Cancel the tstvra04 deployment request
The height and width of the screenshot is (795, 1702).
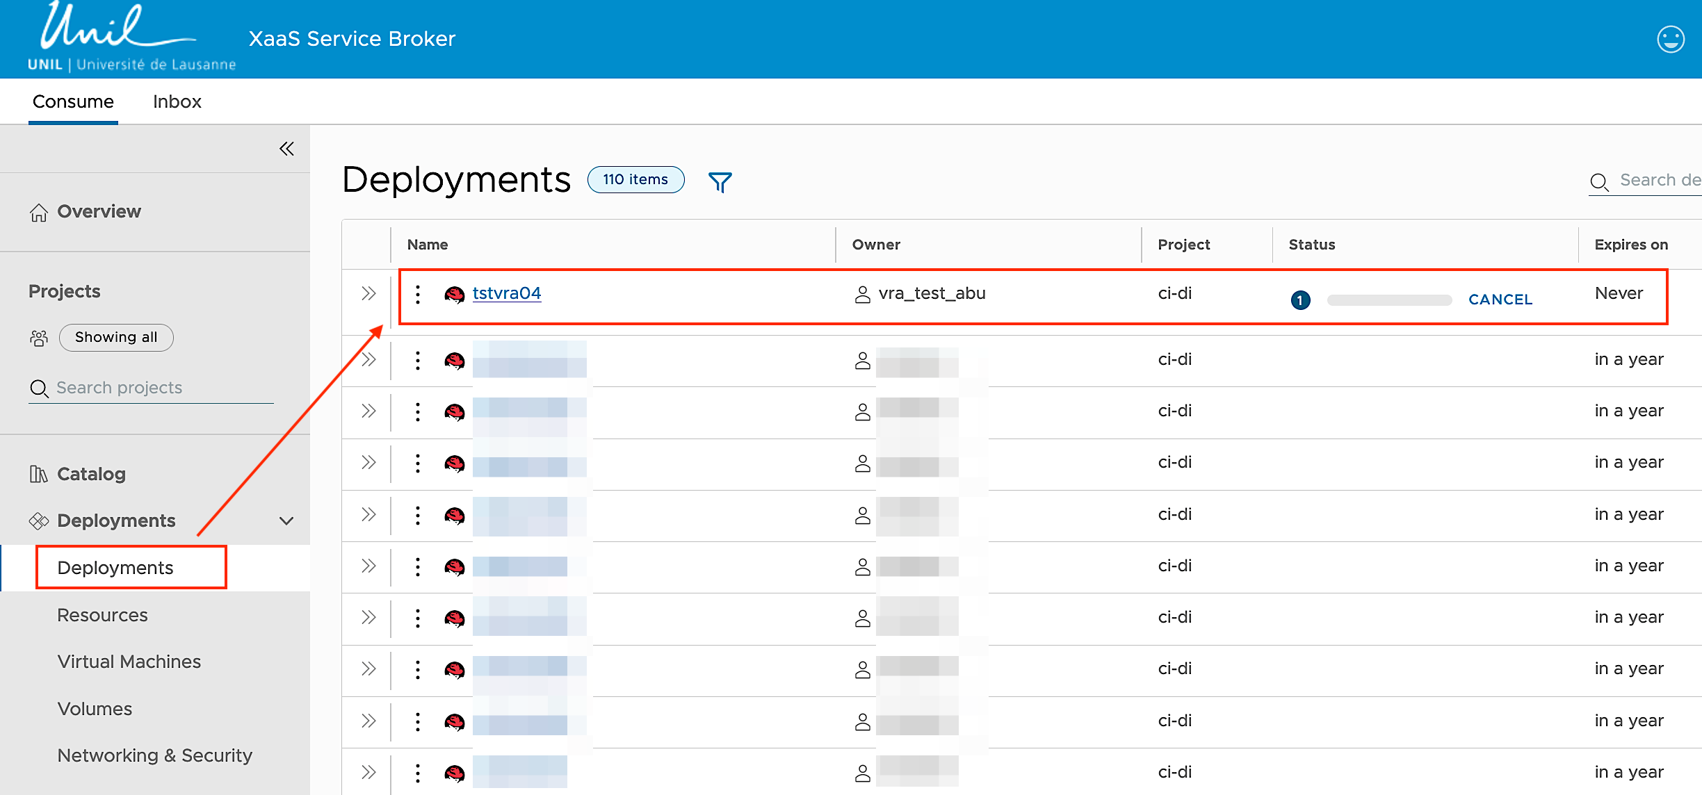(1500, 300)
